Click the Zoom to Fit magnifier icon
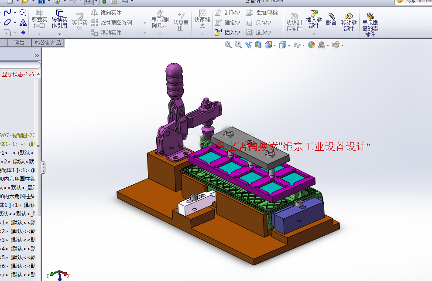Viewport: 432px width, 281px height. click(x=228, y=45)
